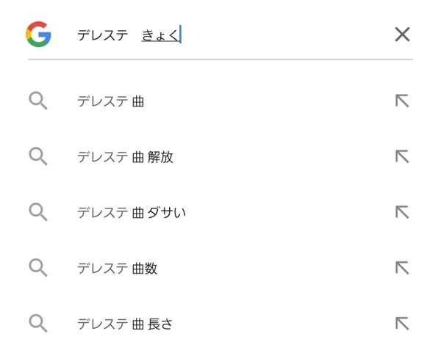Focus the search box containing デレステ きょく
Viewport: 441px width, 353px height.
(231, 35)
